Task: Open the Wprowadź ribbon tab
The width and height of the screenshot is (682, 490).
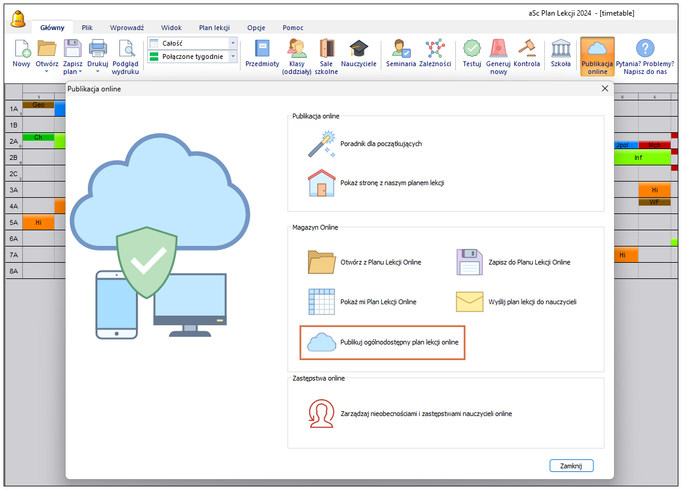Action: point(127,28)
